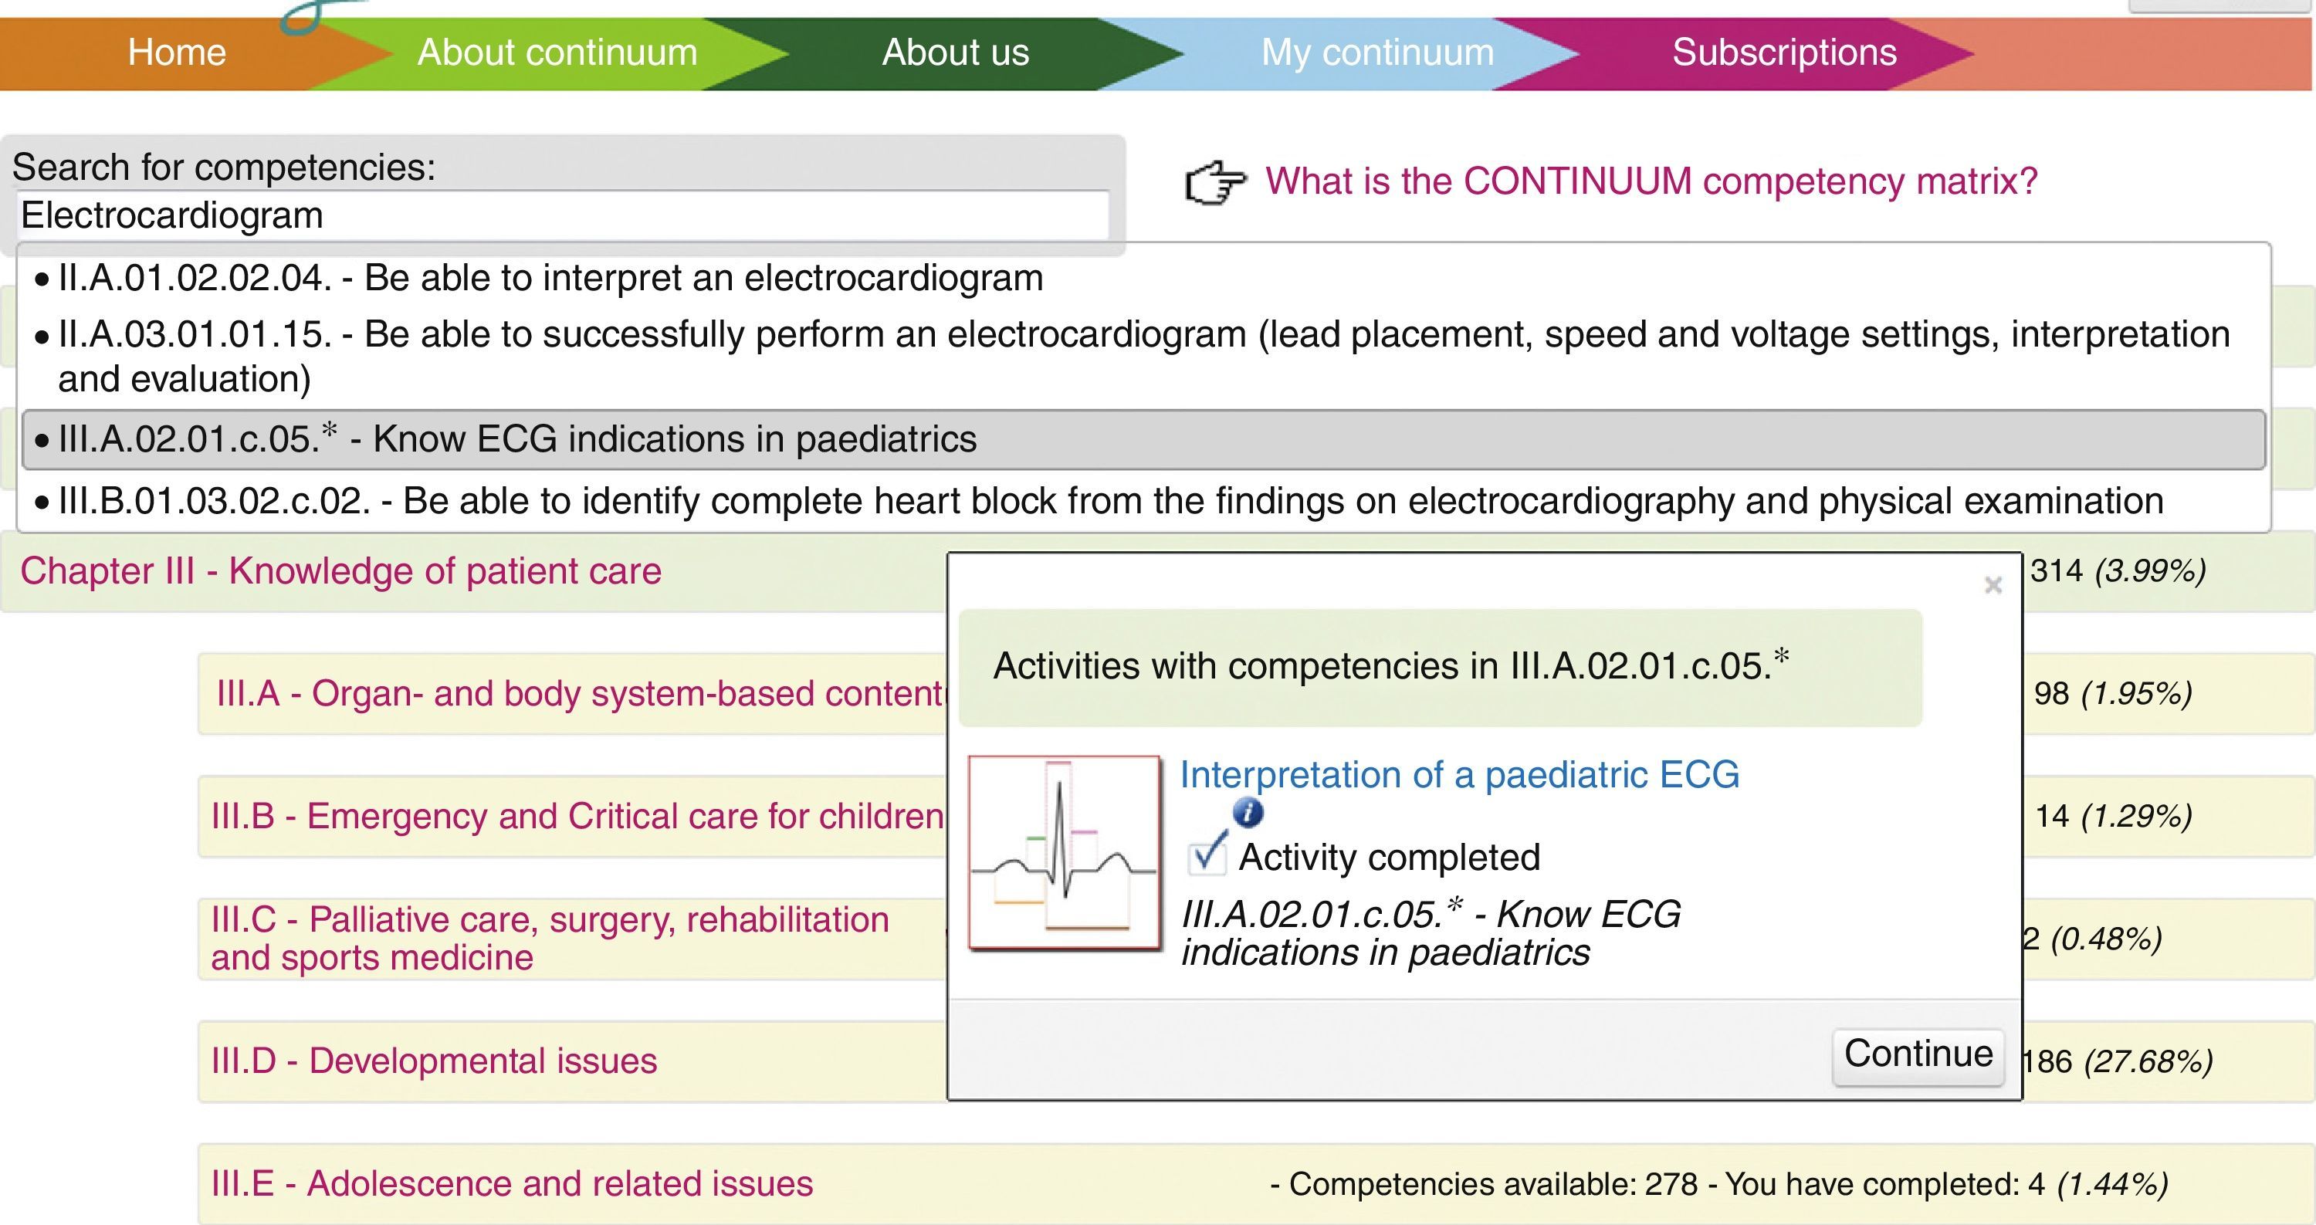Click the pointing hand icon
Image resolution: width=2316 pixels, height=1225 pixels.
point(1214,182)
